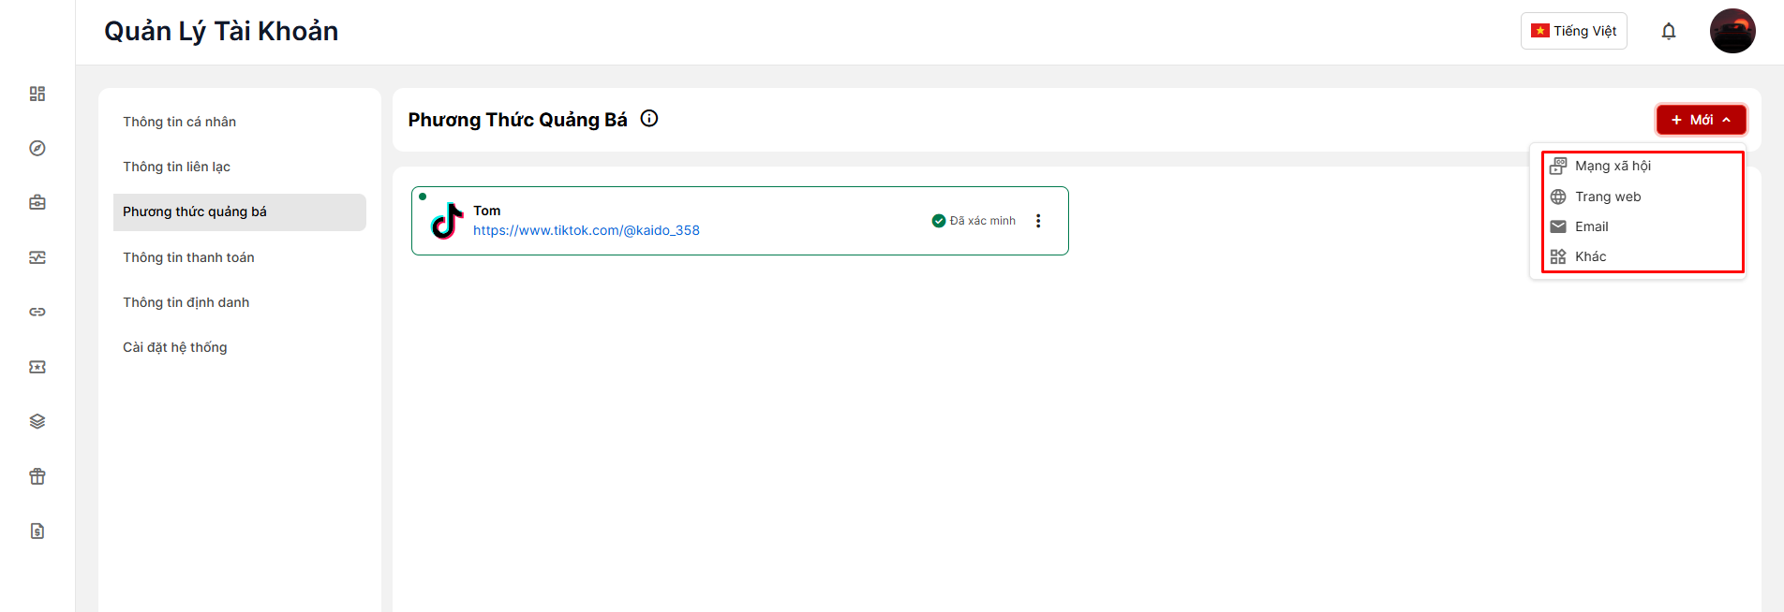Open the kaido_358 TikTok profile link
Image resolution: width=1784 pixels, height=612 pixels.
click(x=586, y=230)
